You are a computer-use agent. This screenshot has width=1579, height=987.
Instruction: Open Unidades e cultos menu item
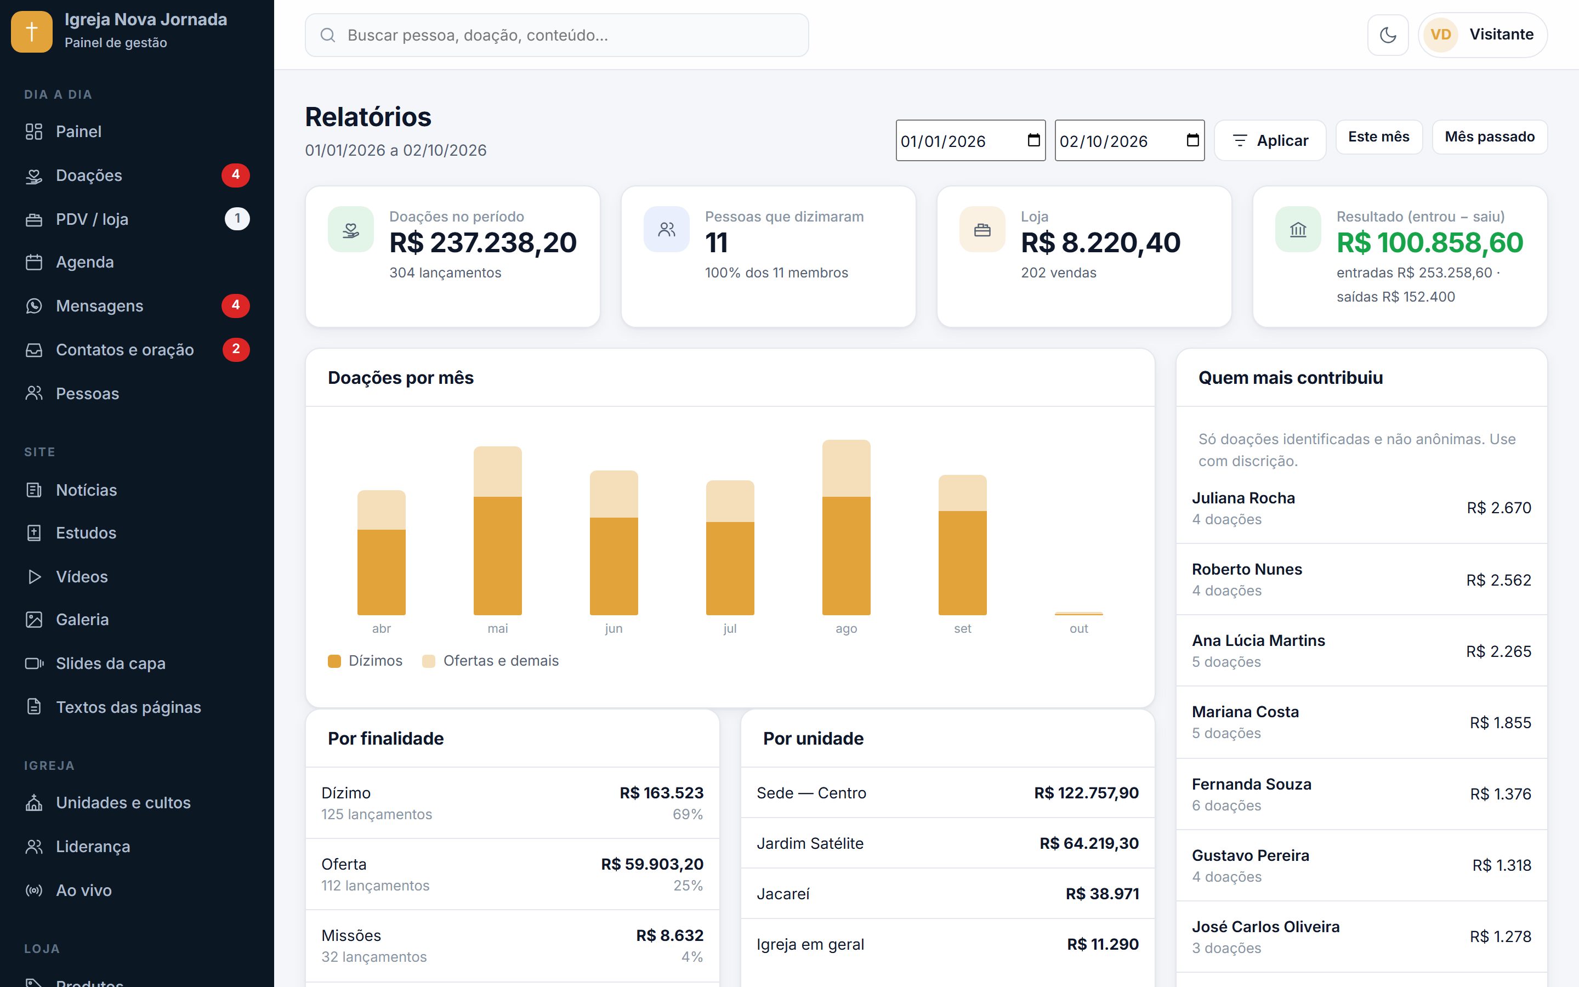point(137,803)
